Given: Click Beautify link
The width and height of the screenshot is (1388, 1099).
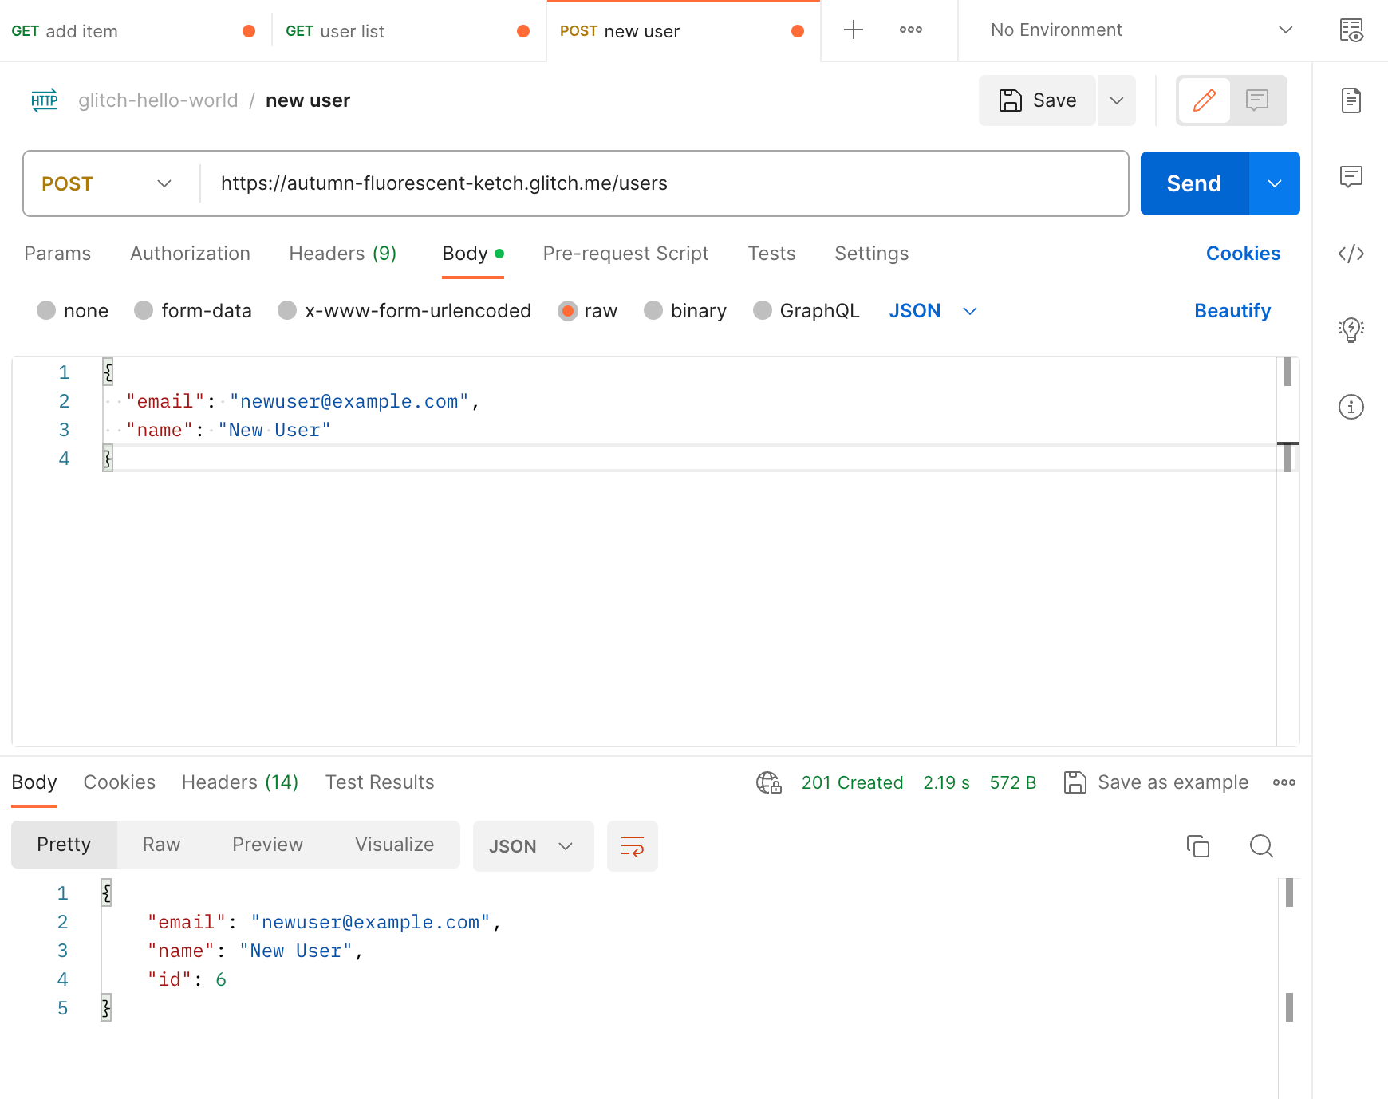Looking at the screenshot, I should coord(1232,311).
